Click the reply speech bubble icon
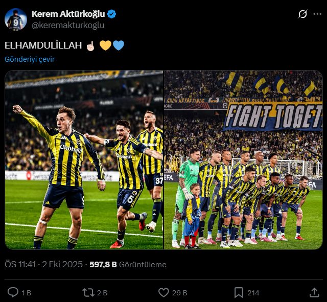327x302 pixels. coord(13,292)
